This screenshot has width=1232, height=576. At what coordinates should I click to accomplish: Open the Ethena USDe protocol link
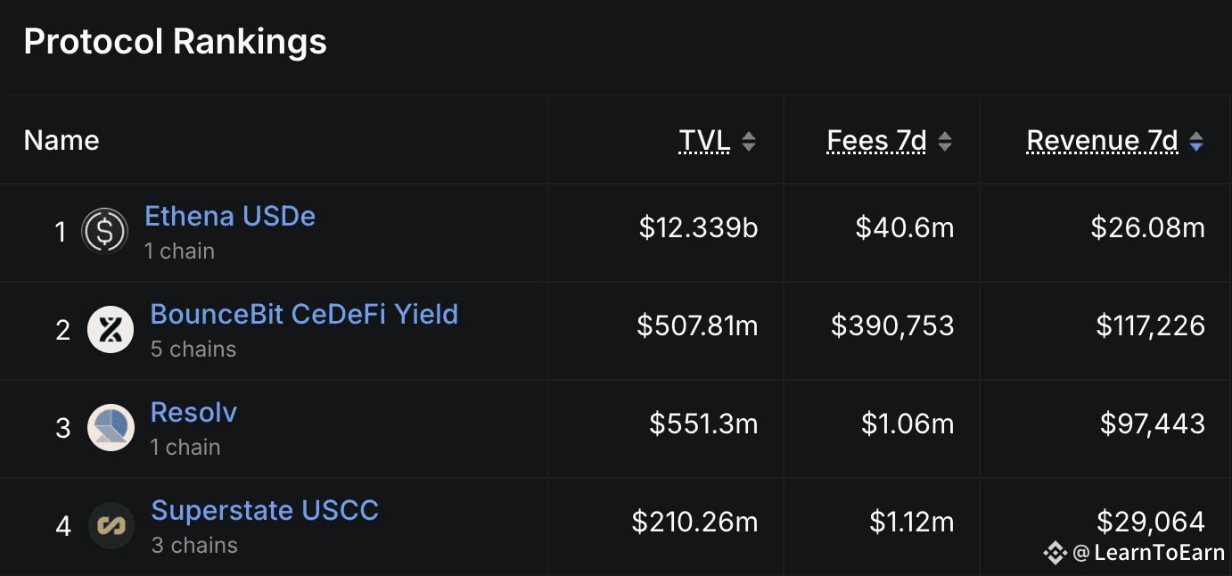[230, 217]
